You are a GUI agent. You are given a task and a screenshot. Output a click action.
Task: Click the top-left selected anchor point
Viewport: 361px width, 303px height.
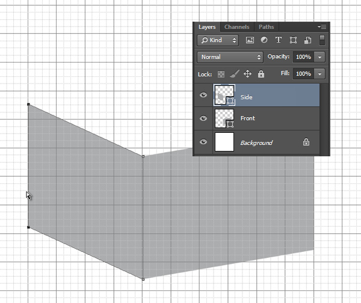tap(28, 105)
